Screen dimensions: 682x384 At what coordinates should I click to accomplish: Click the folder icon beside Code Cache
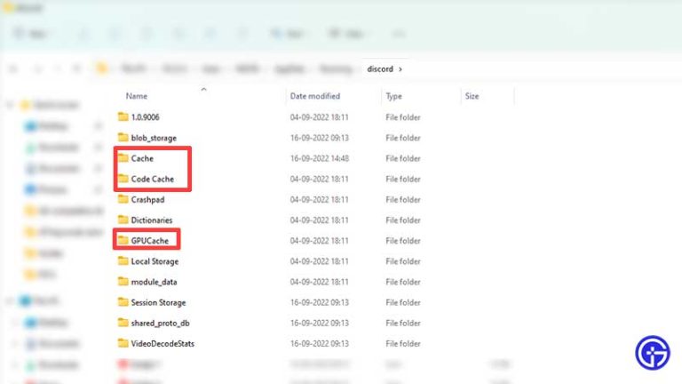tap(123, 179)
